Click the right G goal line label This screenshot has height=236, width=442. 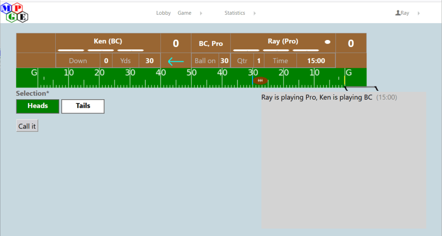click(x=349, y=73)
